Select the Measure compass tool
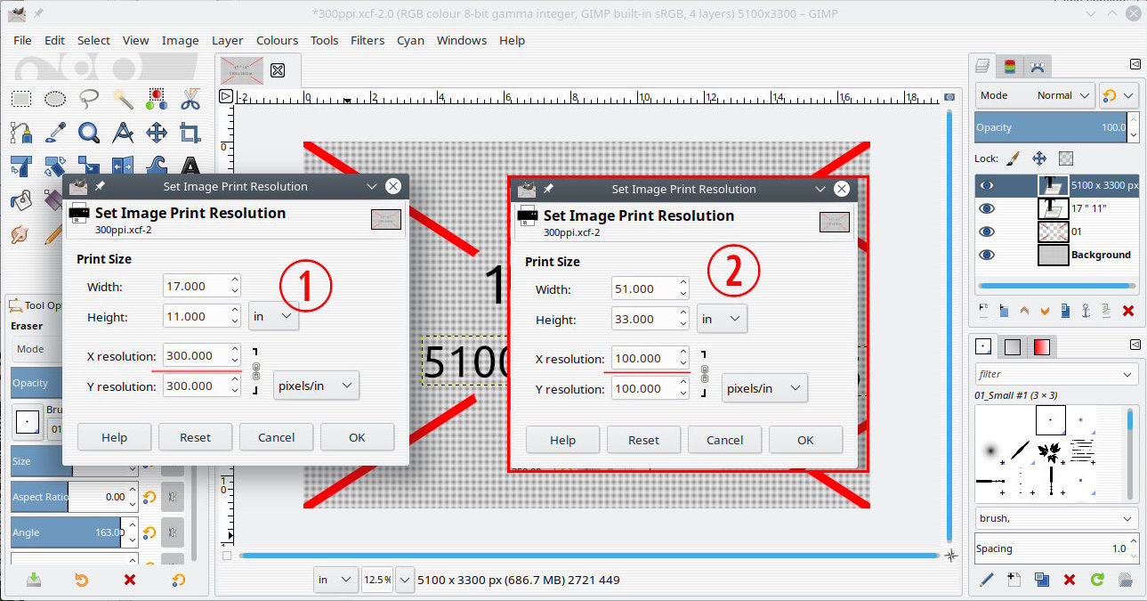1147x601 pixels. [x=123, y=133]
